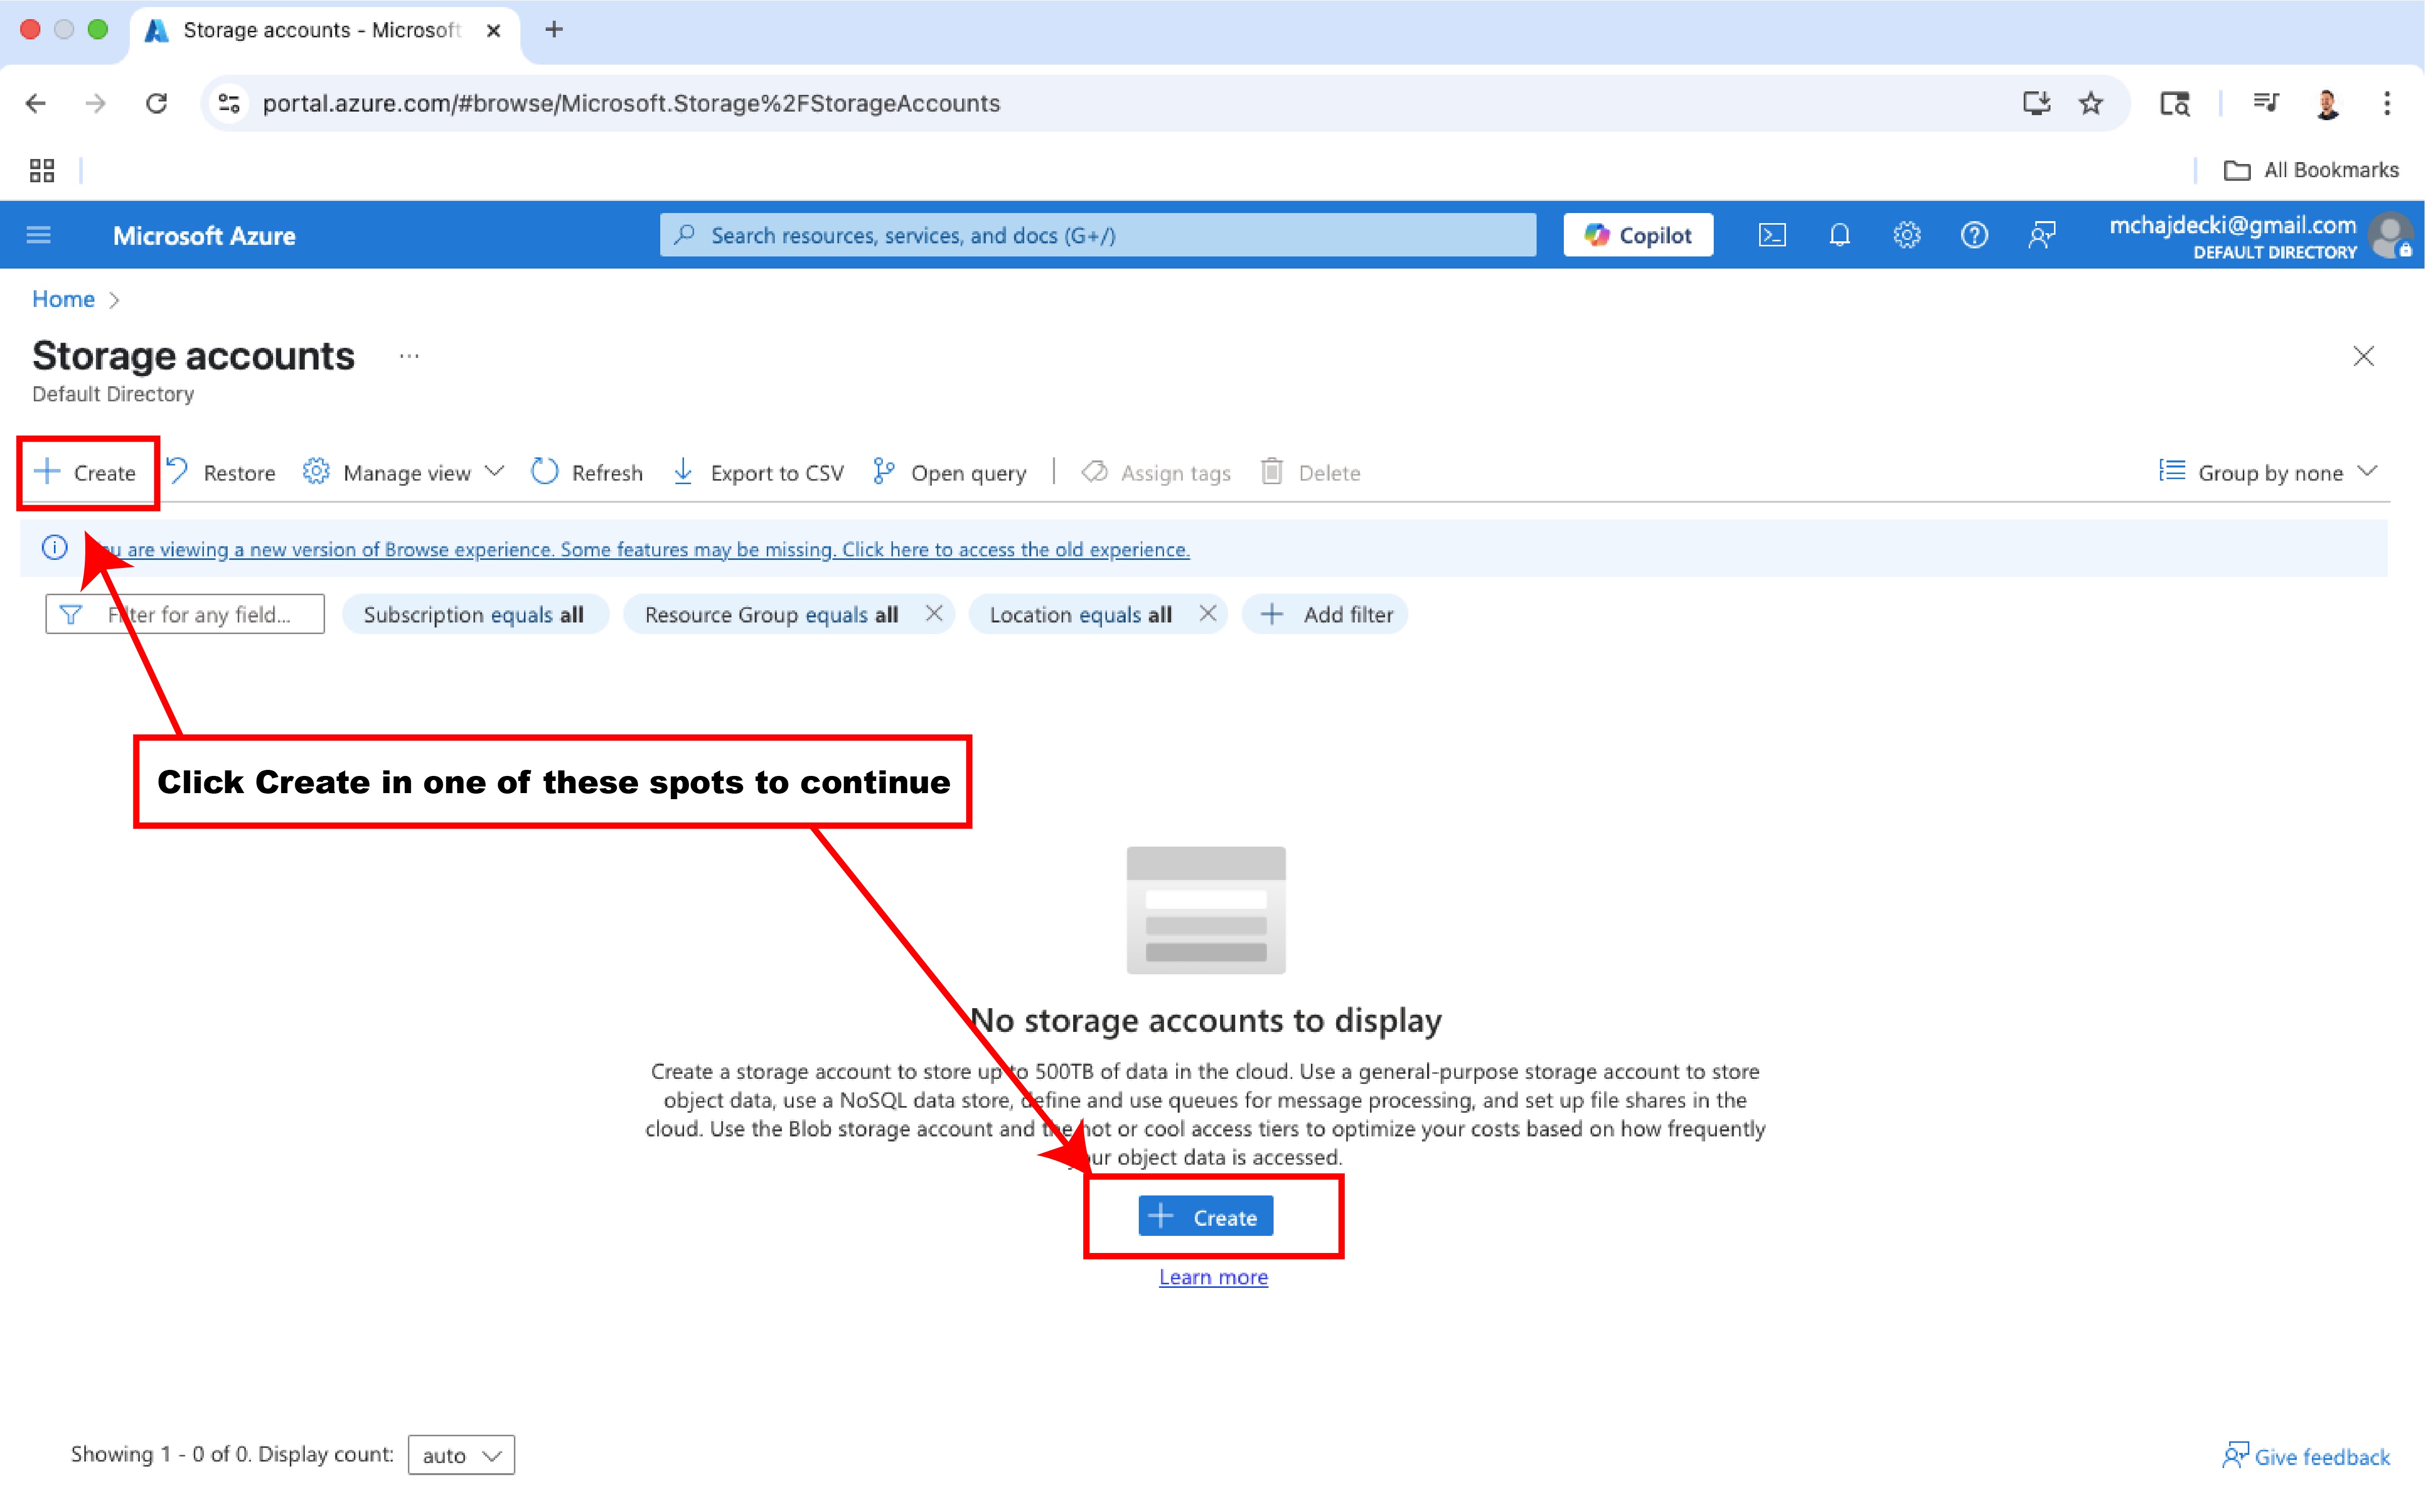Open the Chrome apps grid icon
This screenshot has width=2425, height=1512.
(42, 171)
